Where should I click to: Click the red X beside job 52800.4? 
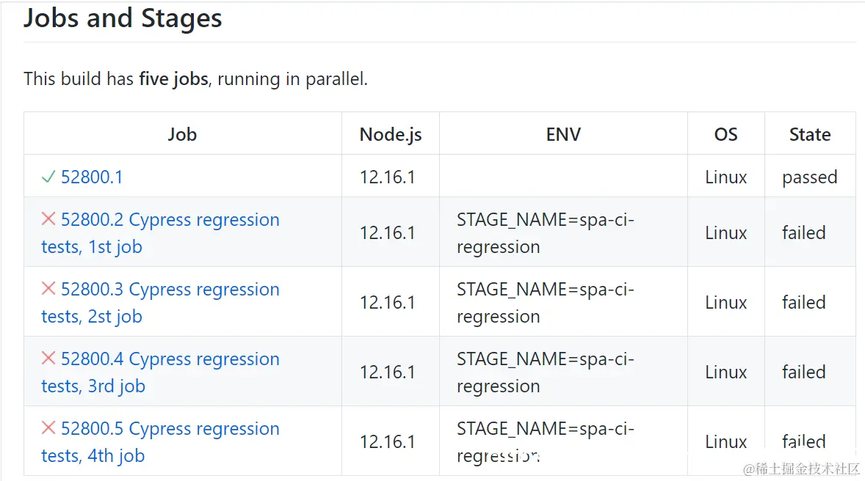(48, 359)
